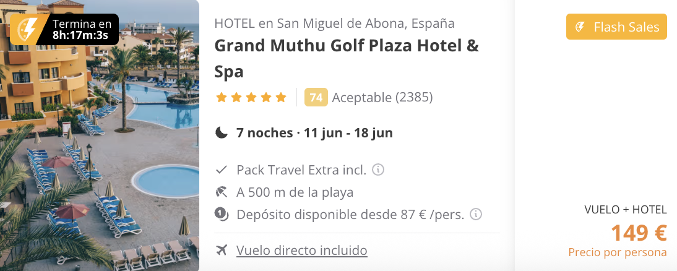
Task: Open Grand Muthu Golf Plaza Hotel title
Action: click(347, 59)
